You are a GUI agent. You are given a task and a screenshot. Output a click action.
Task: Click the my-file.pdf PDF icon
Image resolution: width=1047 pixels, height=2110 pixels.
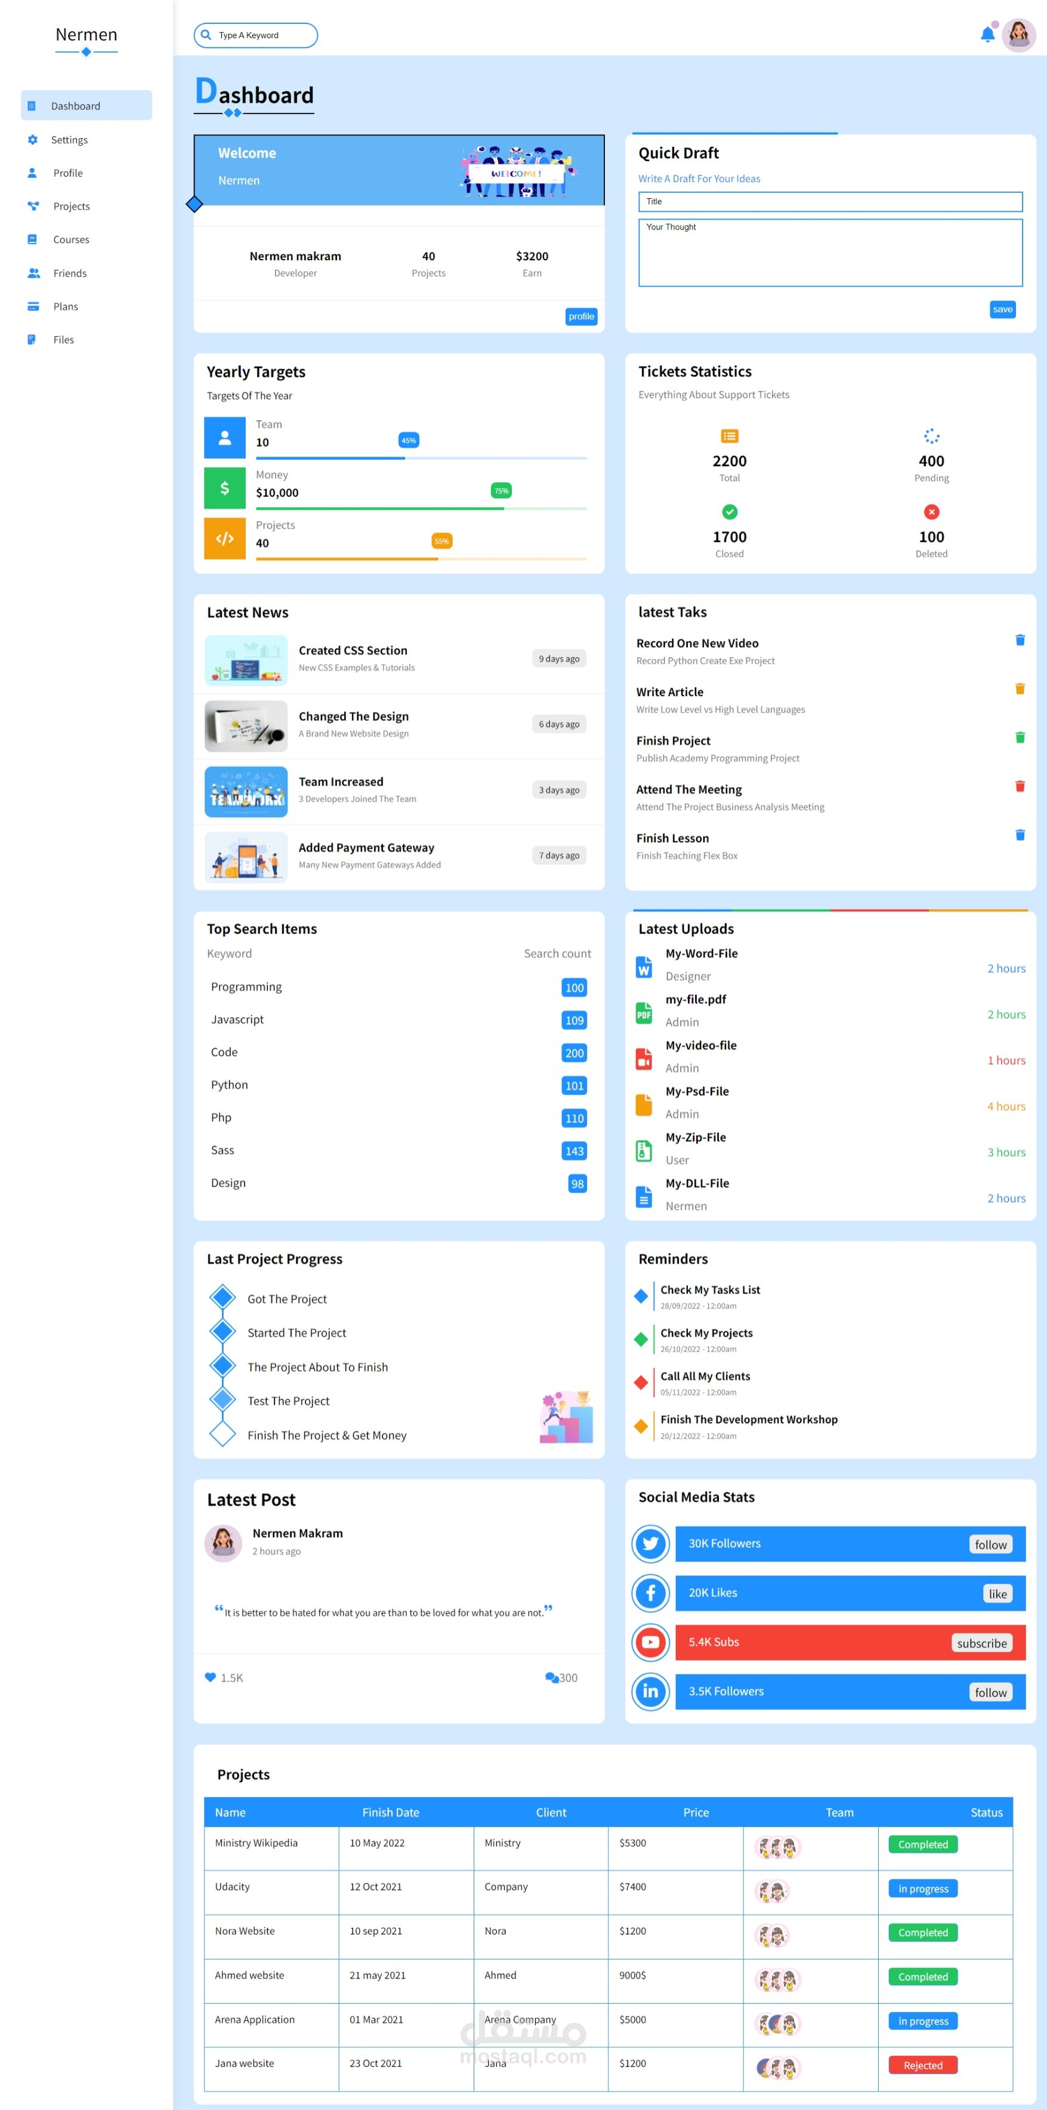(644, 1014)
